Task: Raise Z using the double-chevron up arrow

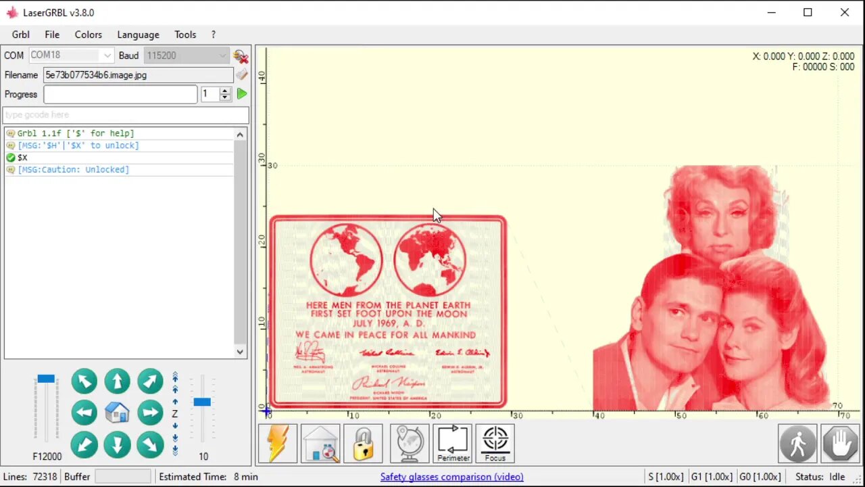Action: pyautogui.click(x=175, y=390)
